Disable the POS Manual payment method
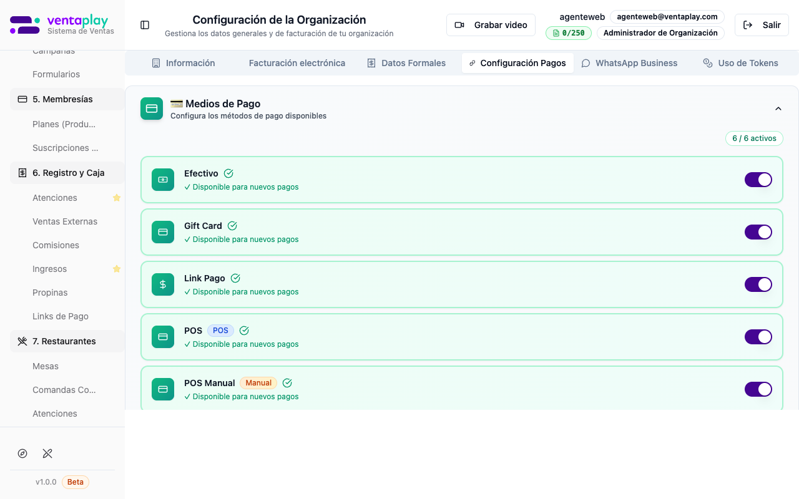 758,389
